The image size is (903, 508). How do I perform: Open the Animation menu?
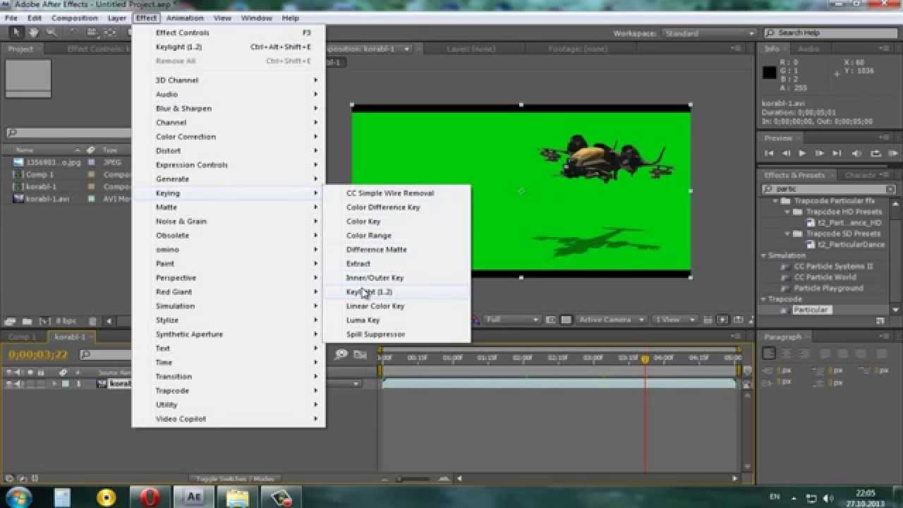pos(185,18)
